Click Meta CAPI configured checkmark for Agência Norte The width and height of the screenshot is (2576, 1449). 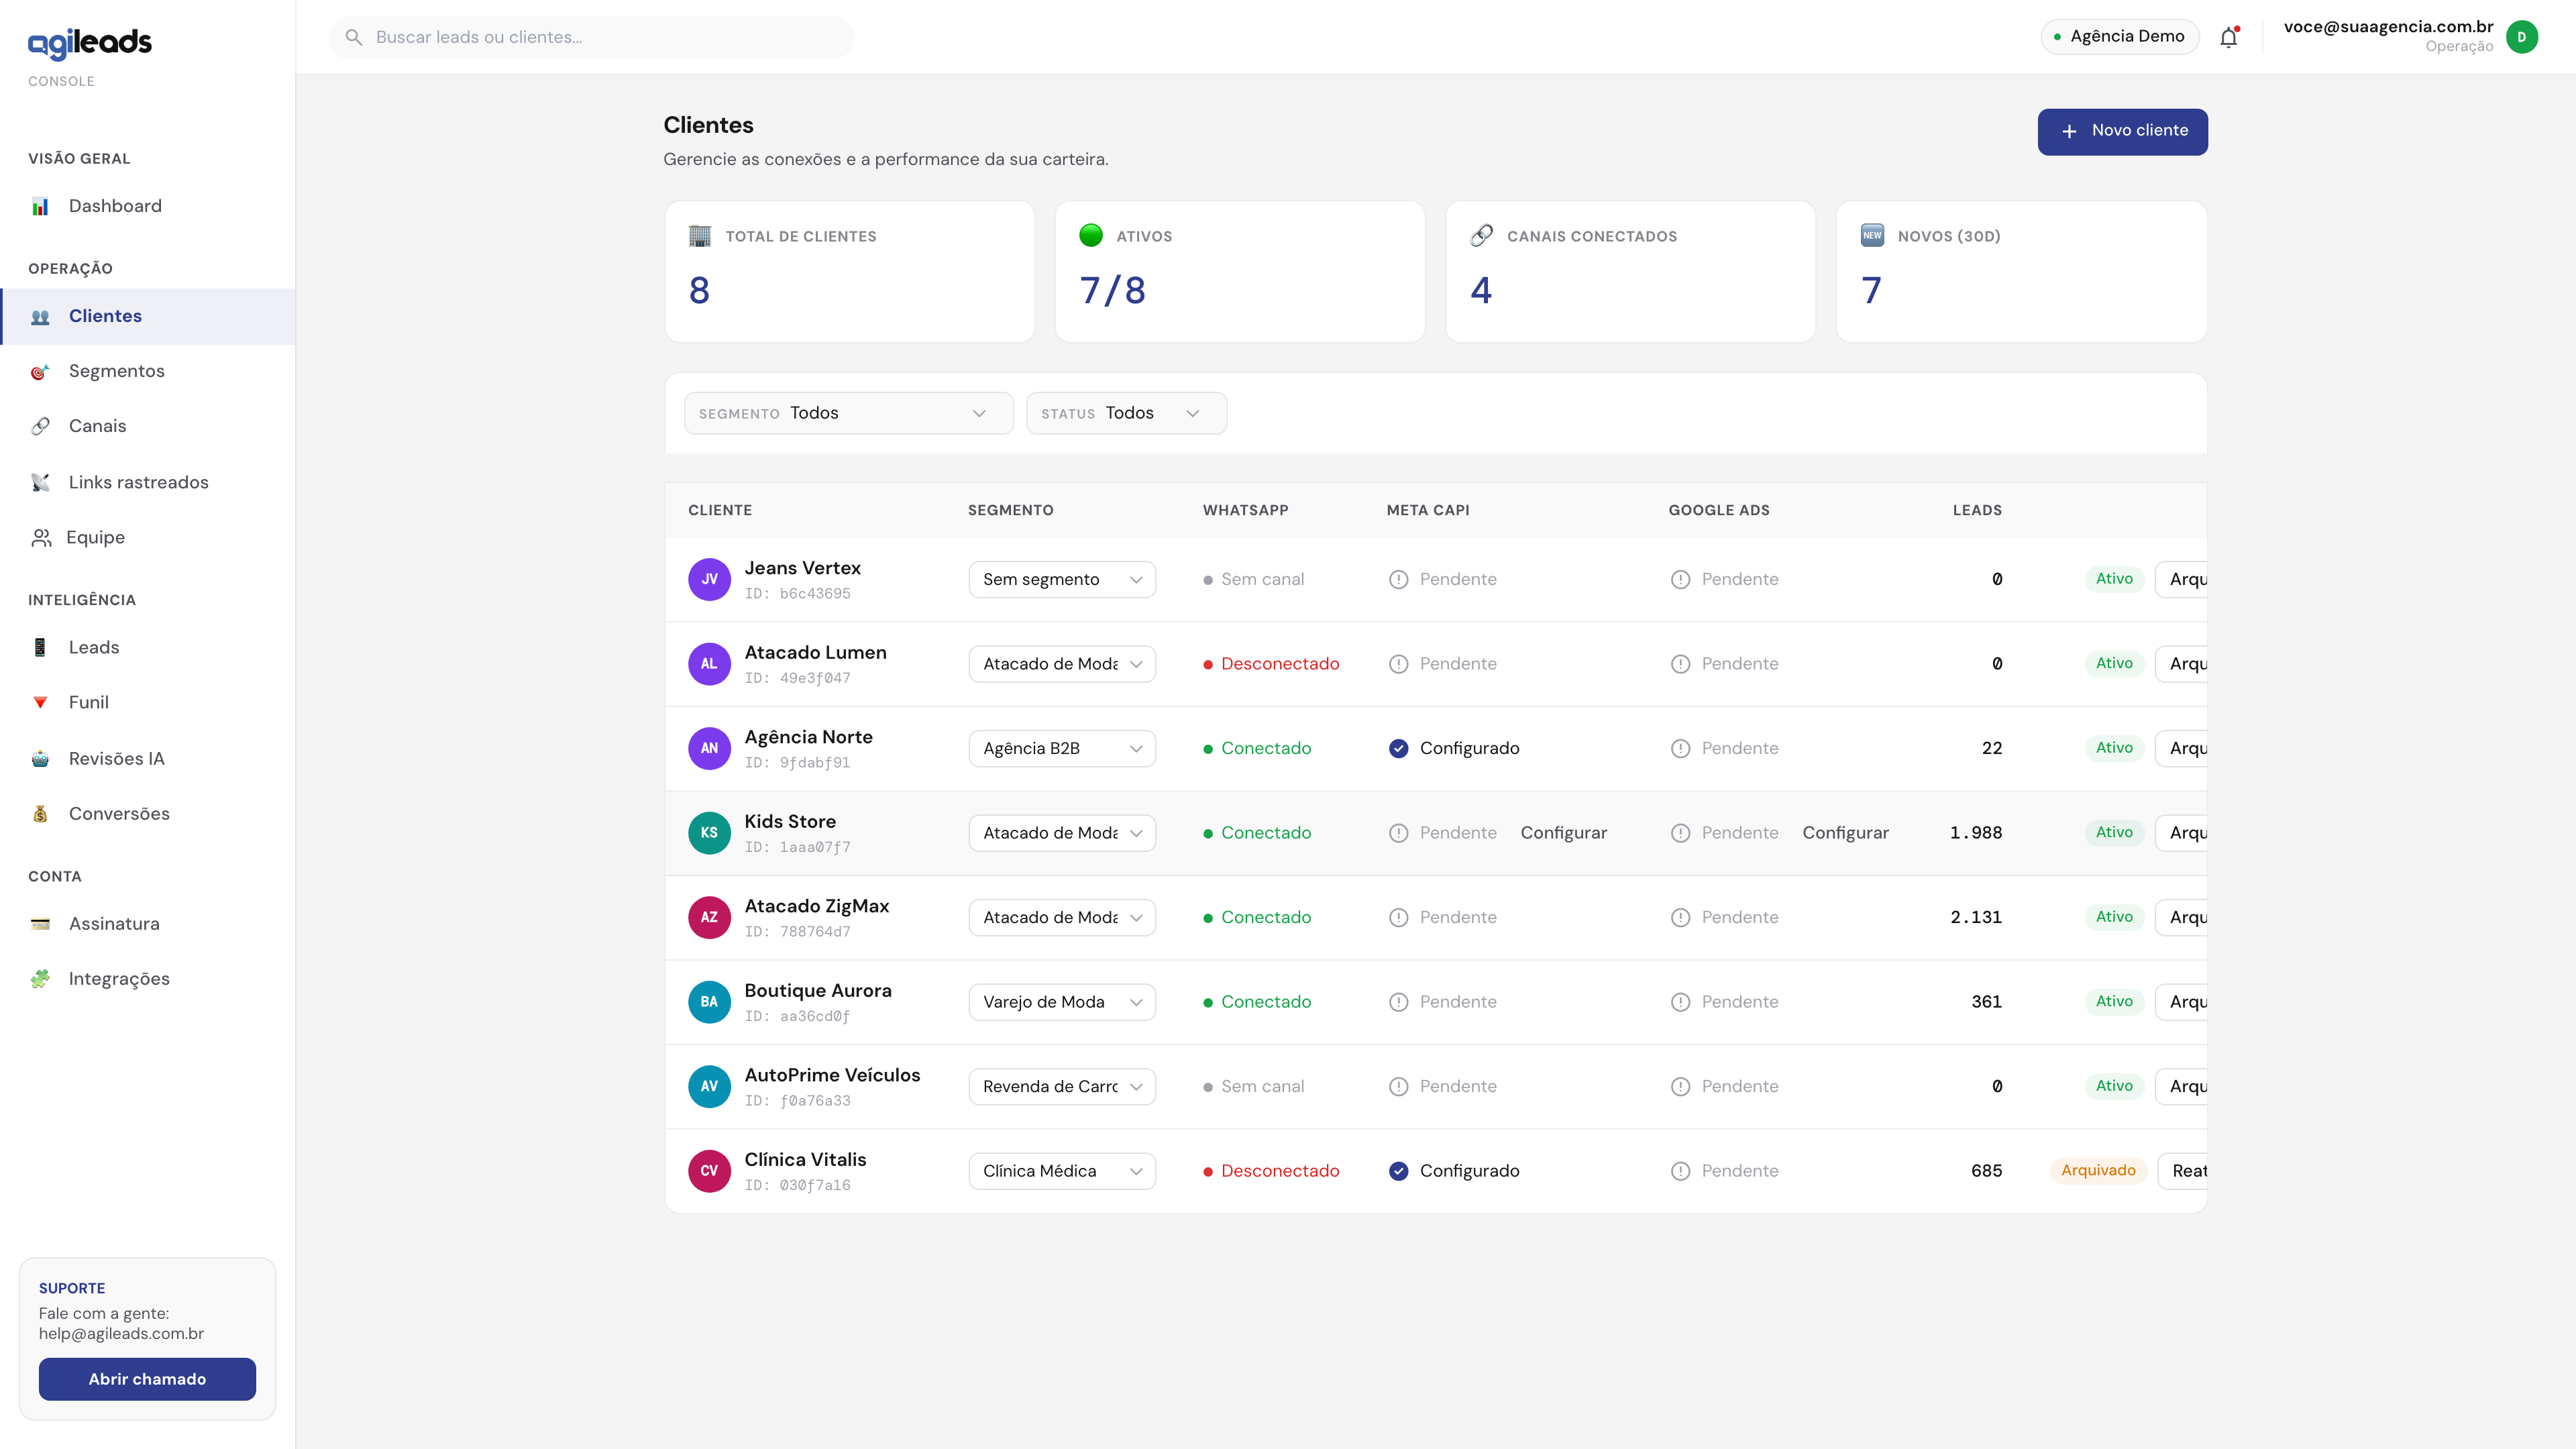click(1398, 748)
